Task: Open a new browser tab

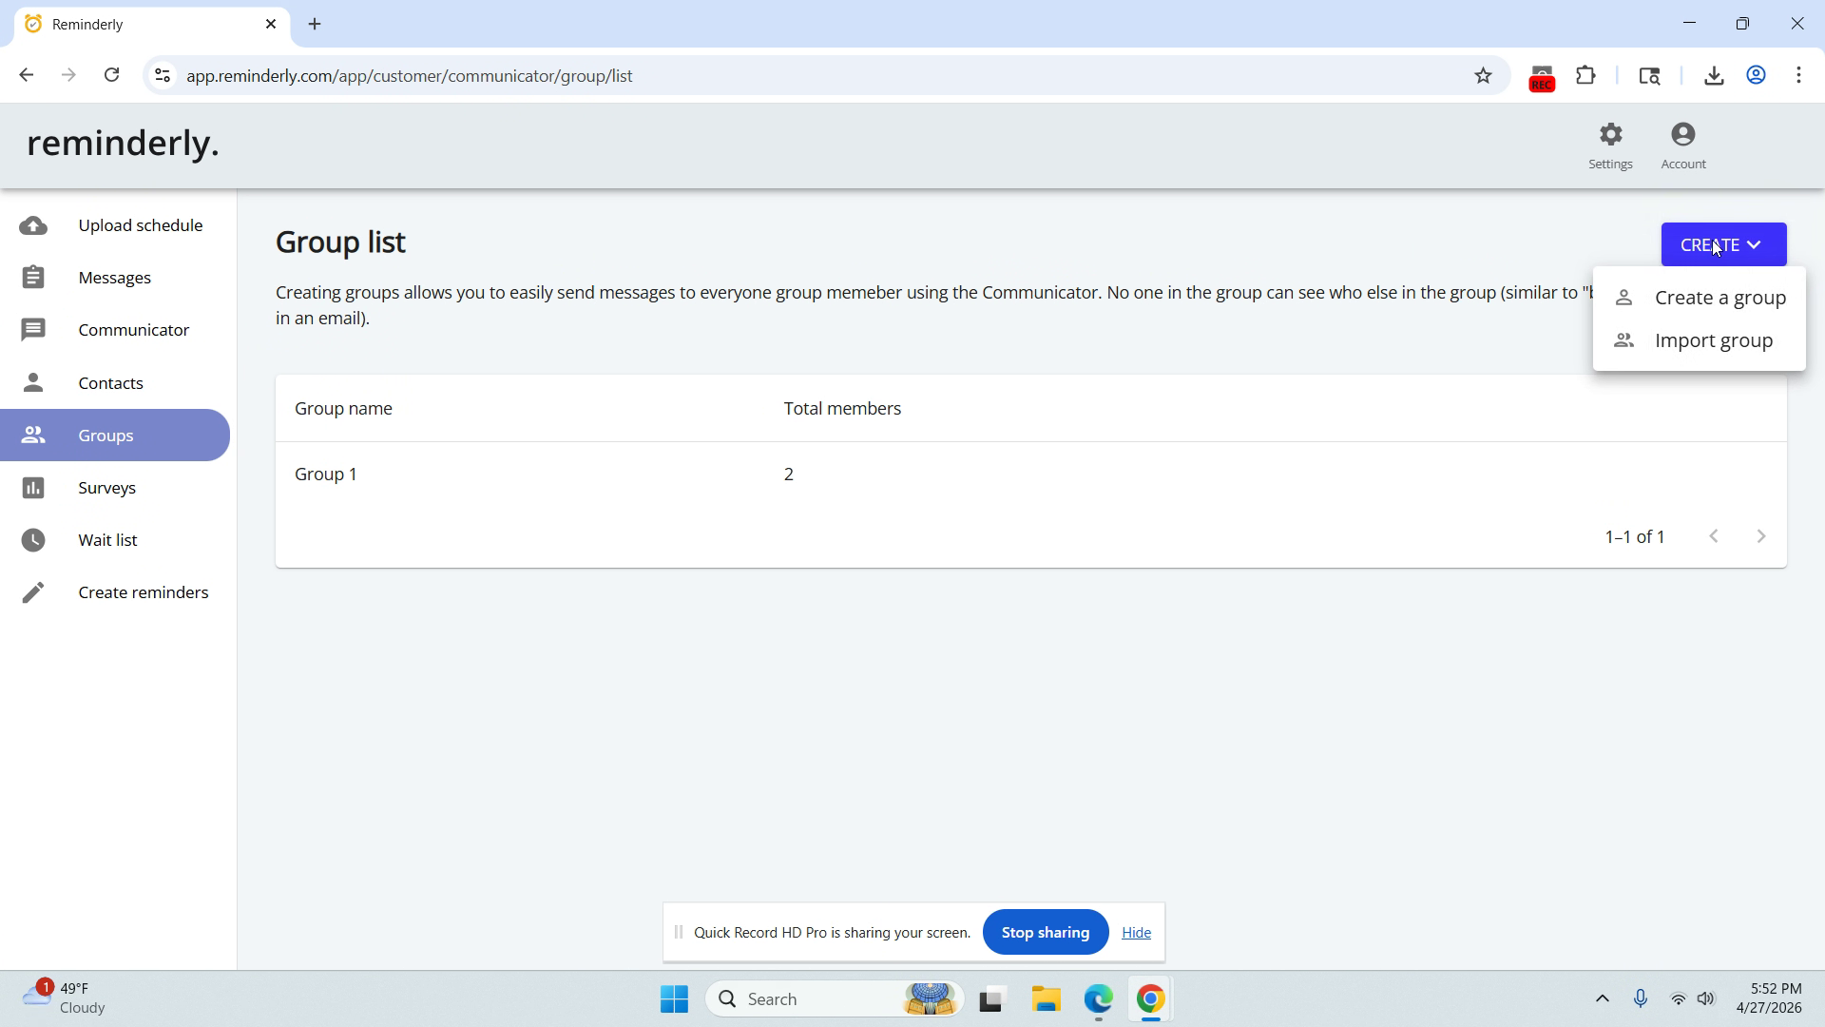Action: click(x=315, y=24)
